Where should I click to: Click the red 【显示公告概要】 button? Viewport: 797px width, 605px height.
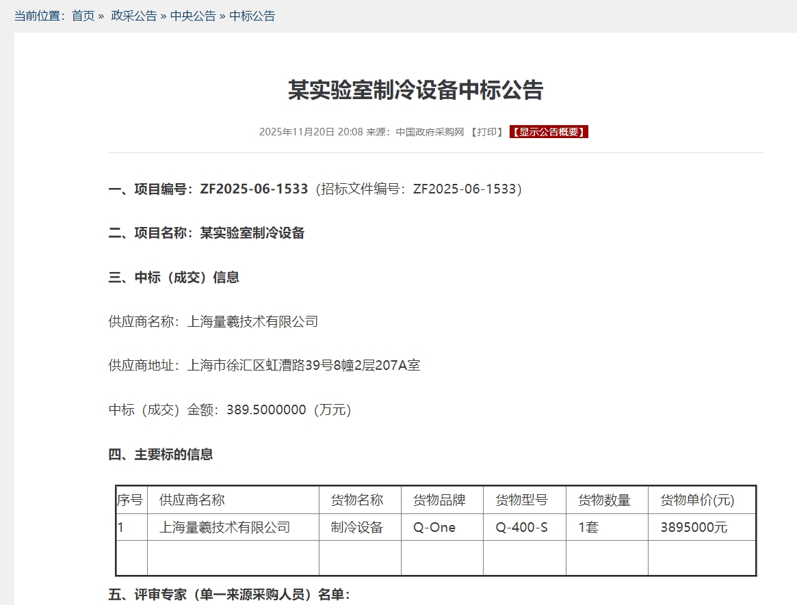[549, 132]
